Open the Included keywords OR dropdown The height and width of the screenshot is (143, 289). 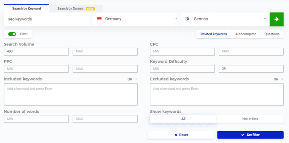pos(132,79)
